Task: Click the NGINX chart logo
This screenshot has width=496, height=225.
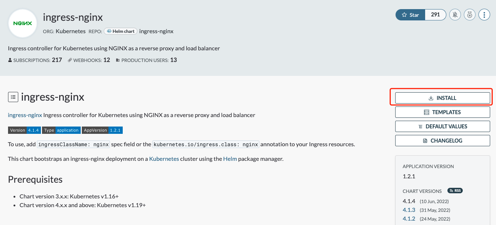Action: click(x=22, y=23)
